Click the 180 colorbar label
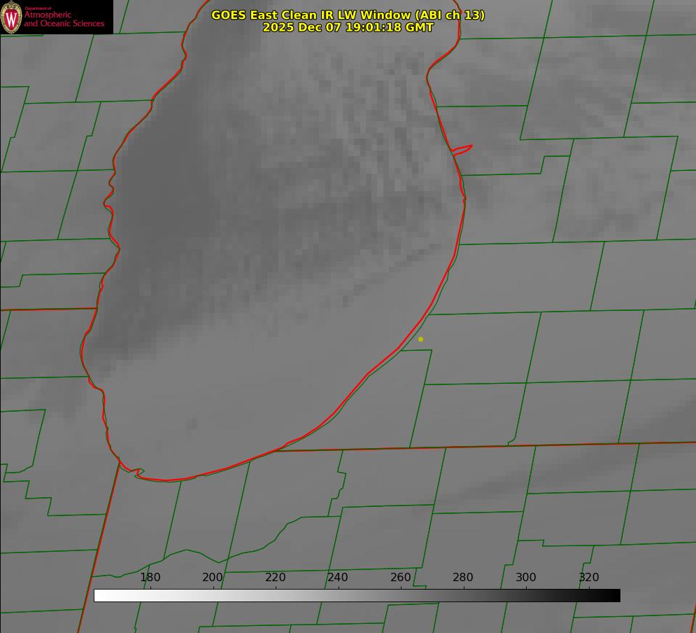 [150, 578]
